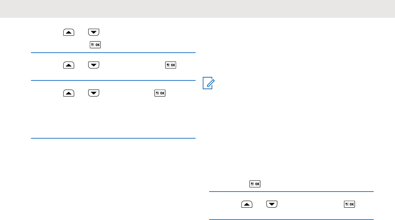The width and height of the screenshot is (395, 220).
Task: Click the blue divider under the second left step
Action: point(113,80)
